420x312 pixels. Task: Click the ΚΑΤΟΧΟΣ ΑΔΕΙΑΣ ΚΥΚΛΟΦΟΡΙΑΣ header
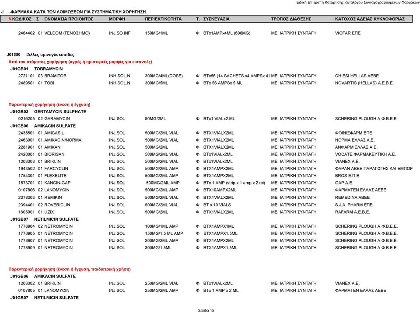(370, 19)
